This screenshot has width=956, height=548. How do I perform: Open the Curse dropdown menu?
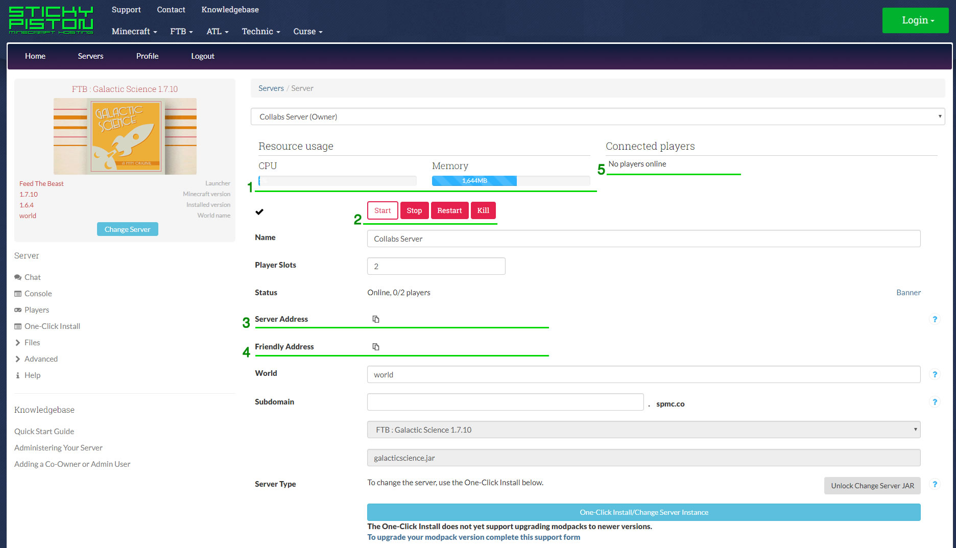tap(308, 31)
